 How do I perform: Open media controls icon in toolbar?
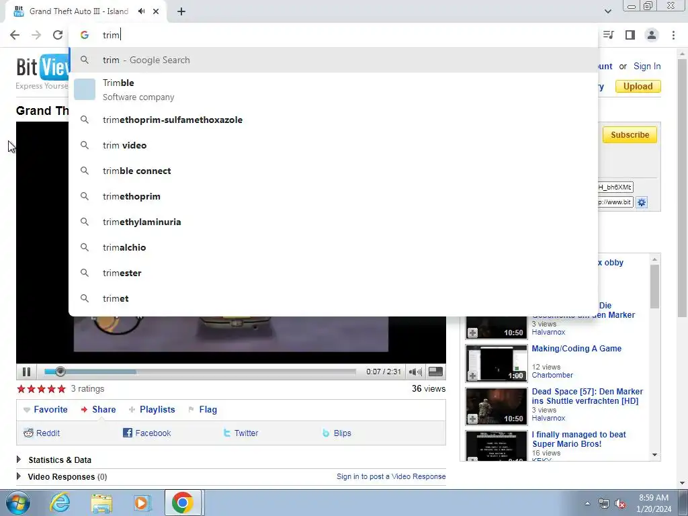609,35
